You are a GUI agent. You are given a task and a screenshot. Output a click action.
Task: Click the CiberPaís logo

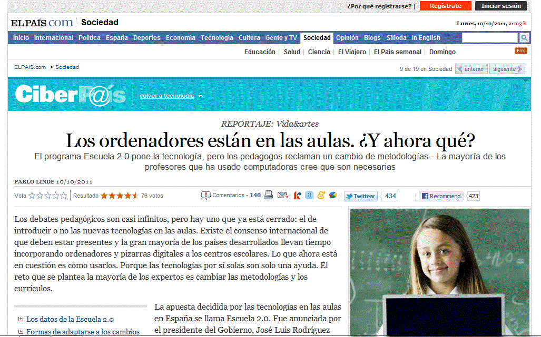pos(71,94)
